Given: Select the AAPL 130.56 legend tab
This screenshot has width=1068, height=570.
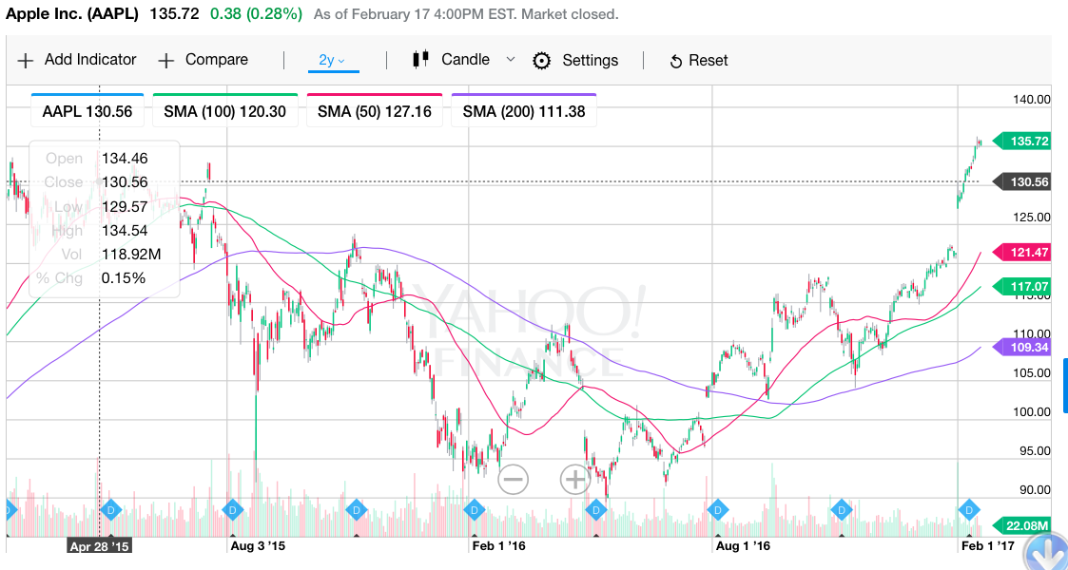Looking at the screenshot, I should coord(87,111).
